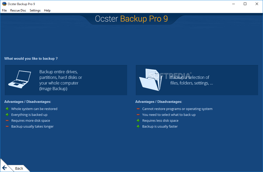The height and width of the screenshot is (172, 263).
Task: Minimize the Ocster Backup Pro window
Action: pos(234,4)
